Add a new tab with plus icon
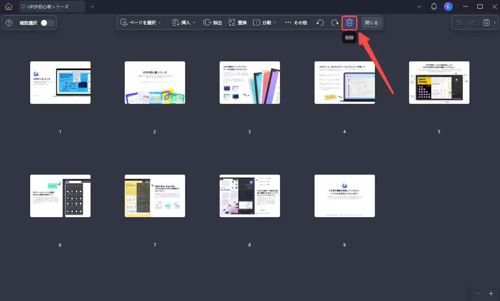Image resolution: width=500 pixels, height=301 pixels. pos(92,7)
